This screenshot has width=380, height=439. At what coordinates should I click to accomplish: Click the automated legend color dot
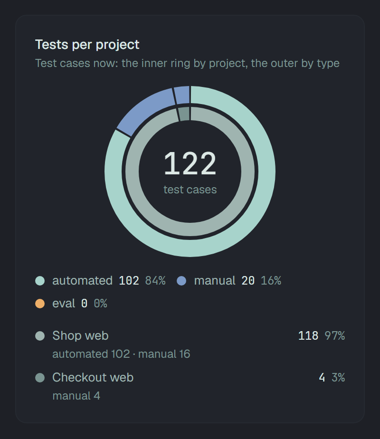40,280
